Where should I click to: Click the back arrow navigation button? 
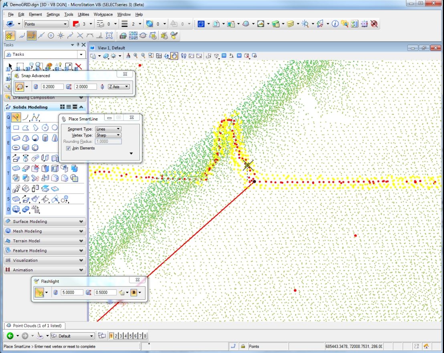tap(10, 336)
